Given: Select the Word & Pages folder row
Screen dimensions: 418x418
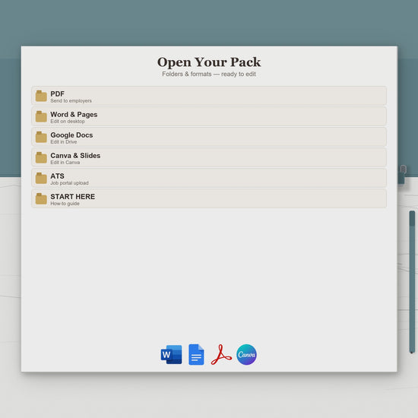Looking at the screenshot, I should (209, 116).
